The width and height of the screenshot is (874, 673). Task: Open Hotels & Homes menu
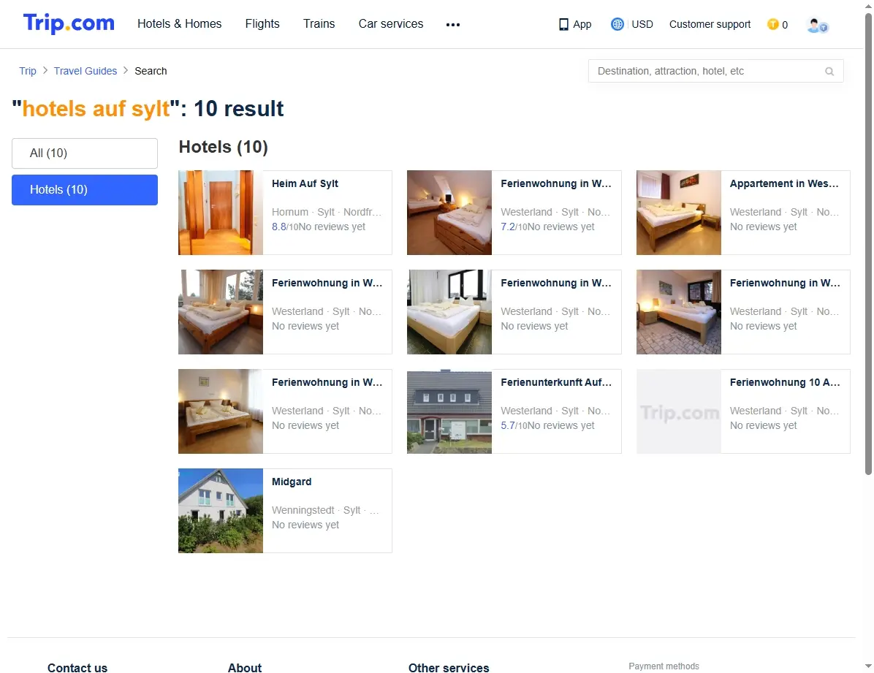180,24
